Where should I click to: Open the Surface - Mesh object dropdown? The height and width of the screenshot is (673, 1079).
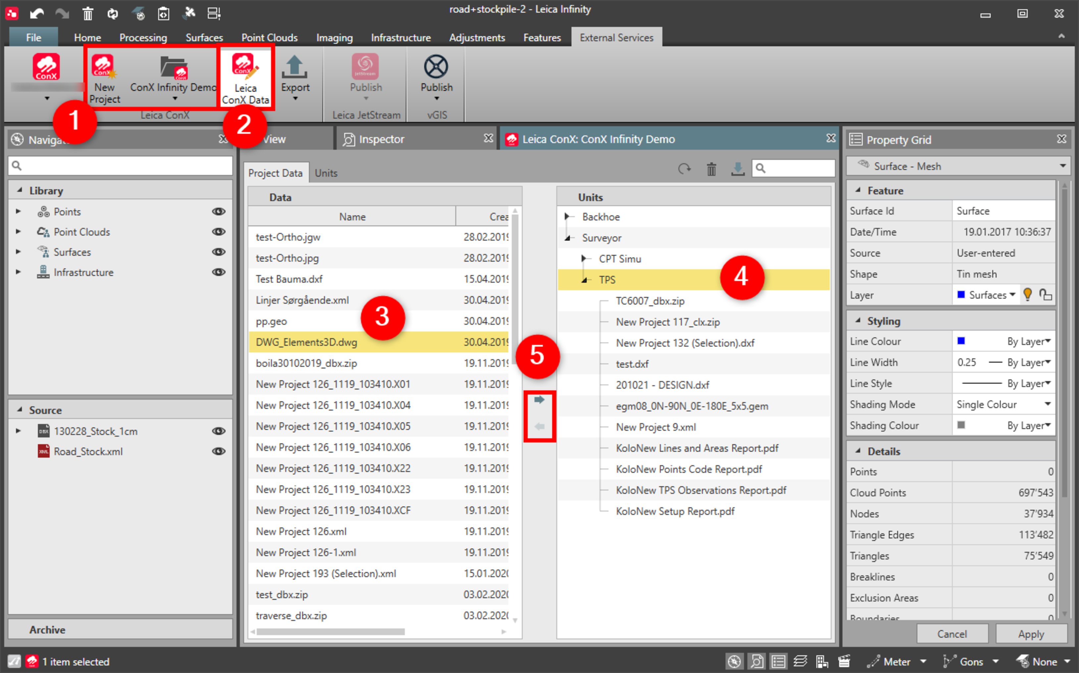click(1062, 166)
